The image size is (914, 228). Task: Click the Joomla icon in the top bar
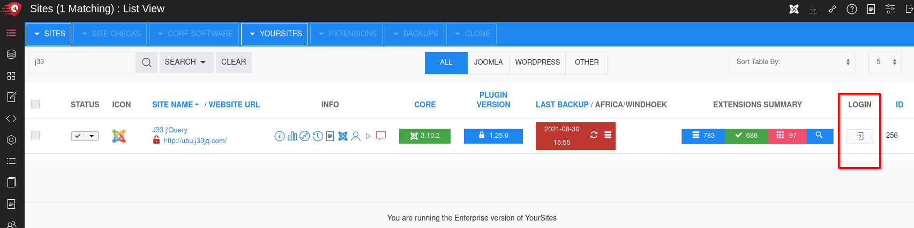(x=794, y=9)
